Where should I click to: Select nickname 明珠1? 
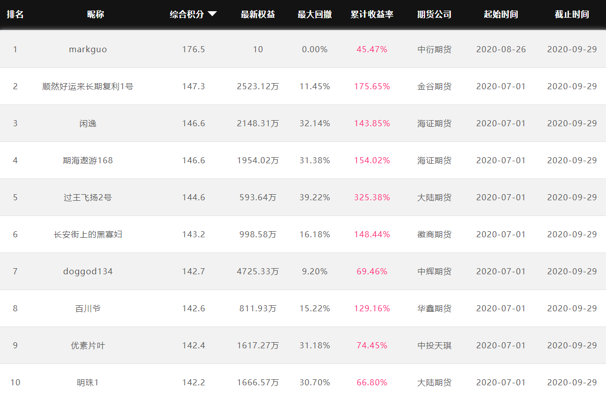(x=88, y=383)
